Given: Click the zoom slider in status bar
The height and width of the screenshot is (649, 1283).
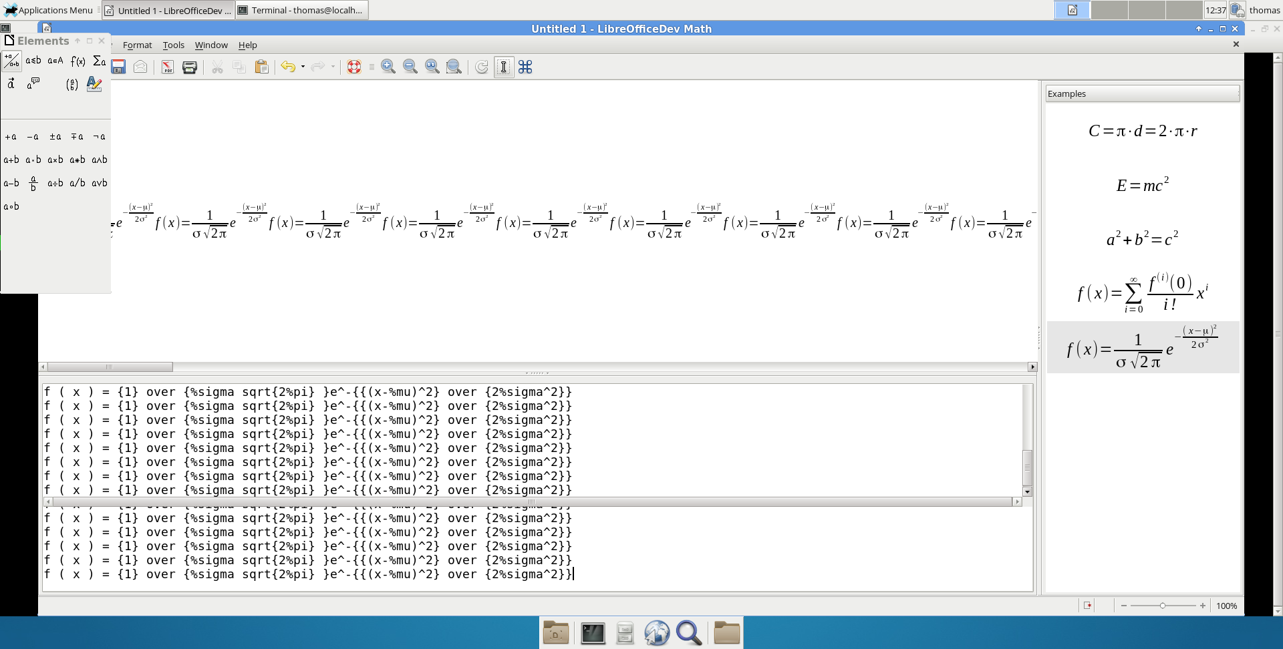Looking at the screenshot, I should tap(1163, 606).
